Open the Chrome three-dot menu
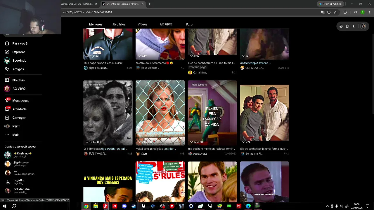 click(x=370, y=12)
